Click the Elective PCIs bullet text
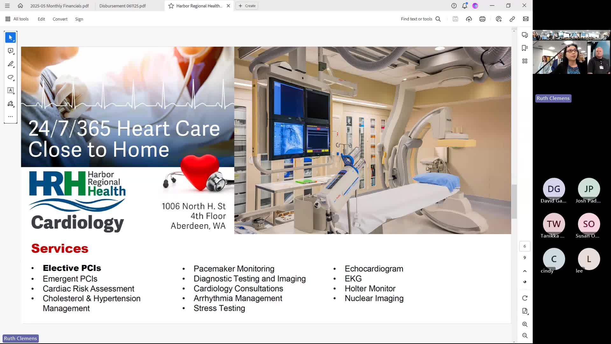This screenshot has width=611, height=344. pyautogui.click(x=72, y=268)
